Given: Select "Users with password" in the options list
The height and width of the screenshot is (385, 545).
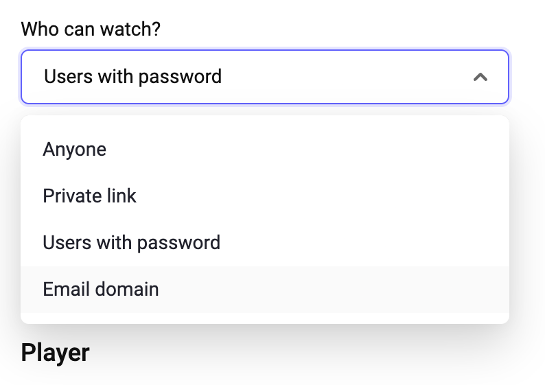Looking at the screenshot, I should (x=131, y=243).
